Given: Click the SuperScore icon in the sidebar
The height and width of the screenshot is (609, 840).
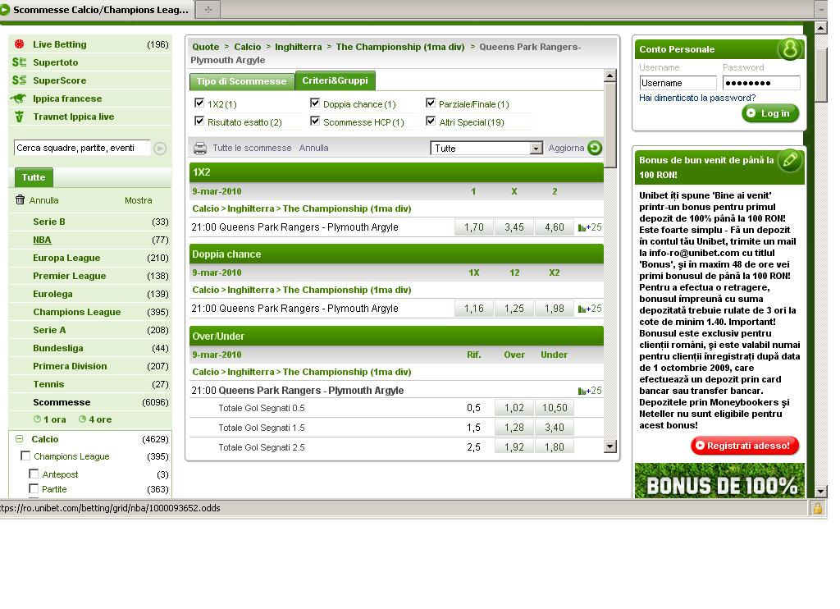Looking at the screenshot, I should click(x=20, y=80).
